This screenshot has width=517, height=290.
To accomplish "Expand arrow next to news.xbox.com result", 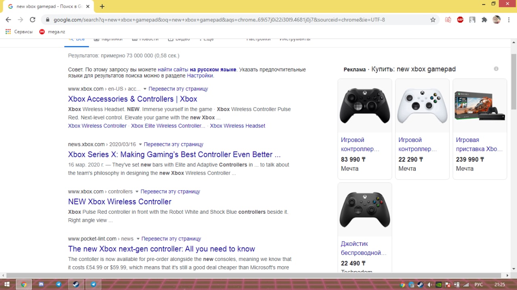I will pyautogui.click(x=140, y=144).
